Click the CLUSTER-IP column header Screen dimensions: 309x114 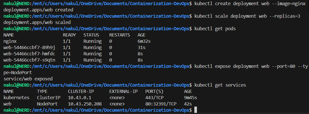click(x=81, y=91)
